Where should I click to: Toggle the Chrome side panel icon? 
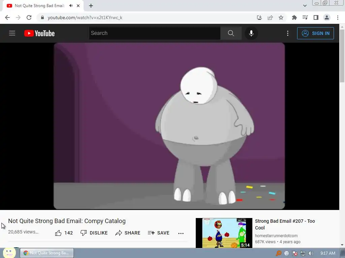point(316,17)
